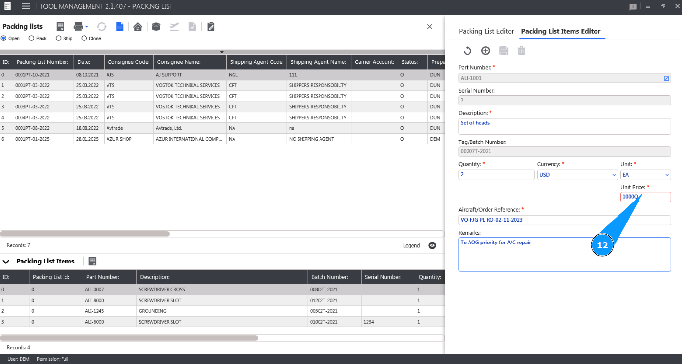This screenshot has height=364, width=682.
Task: Collapse the Packing List Items section
Action: 6,262
